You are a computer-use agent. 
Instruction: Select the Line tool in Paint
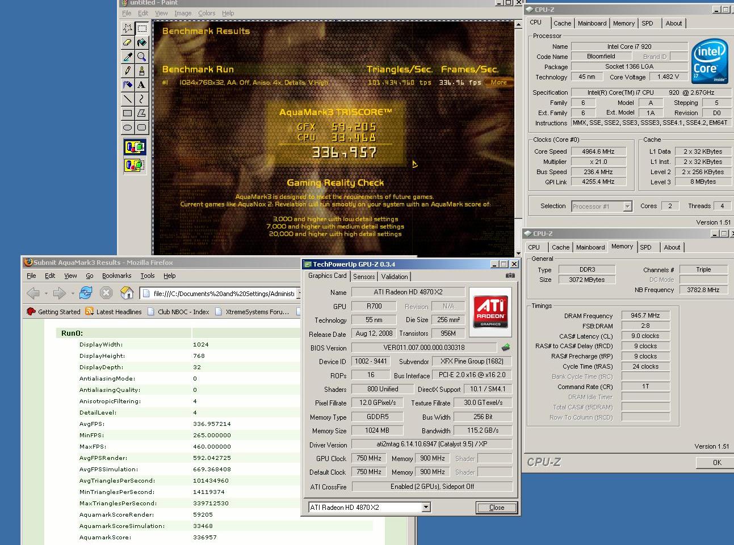tap(128, 99)
